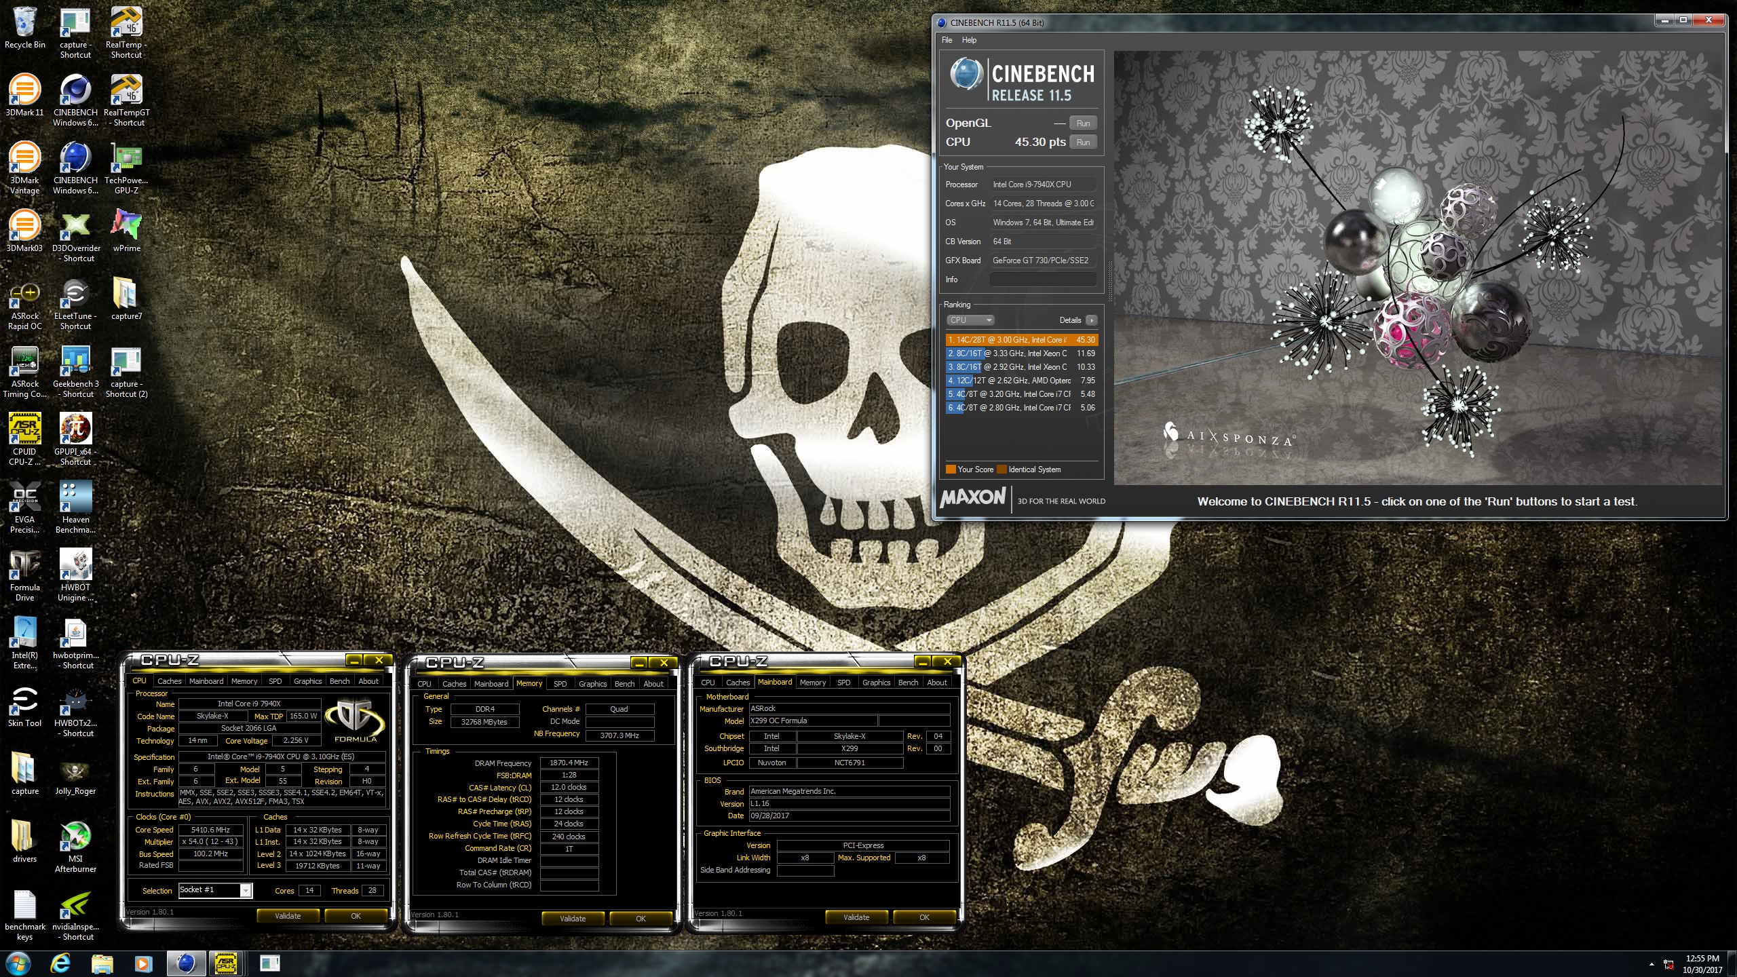The width and height of the screenshot is (1737, 977).
Task: Select ranking row 14C/28T @ 3.00 GHz
Action: (1021, 340)
